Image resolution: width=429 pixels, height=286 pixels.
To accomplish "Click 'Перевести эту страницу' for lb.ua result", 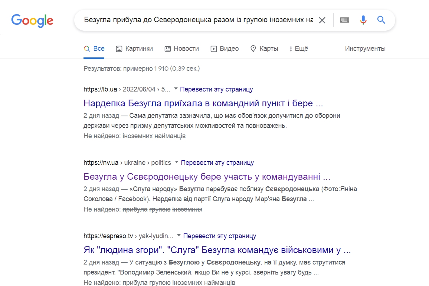I will (216, 89).
